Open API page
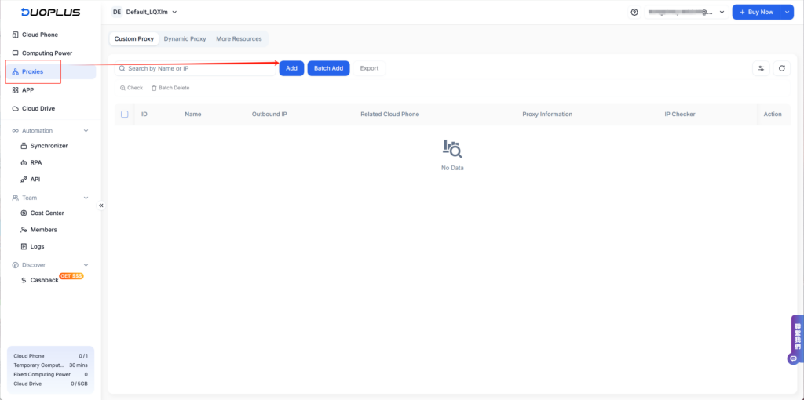This screenshot has height=400, width=804. point(35,180)
